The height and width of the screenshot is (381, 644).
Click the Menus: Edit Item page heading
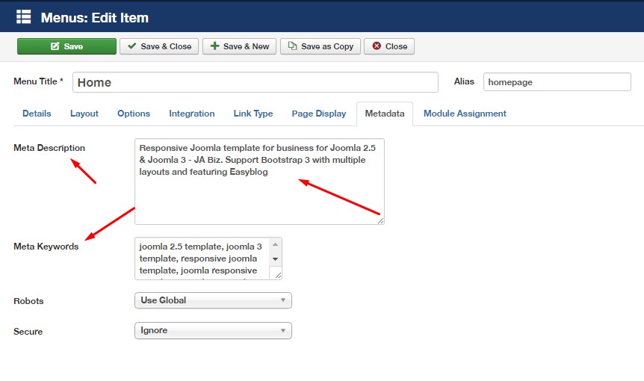click(94, 18)
